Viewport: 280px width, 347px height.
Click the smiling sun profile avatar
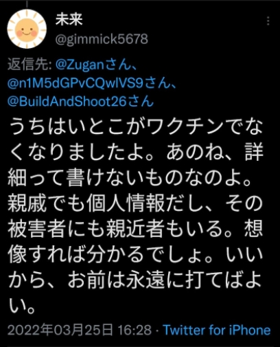point(27,29)
